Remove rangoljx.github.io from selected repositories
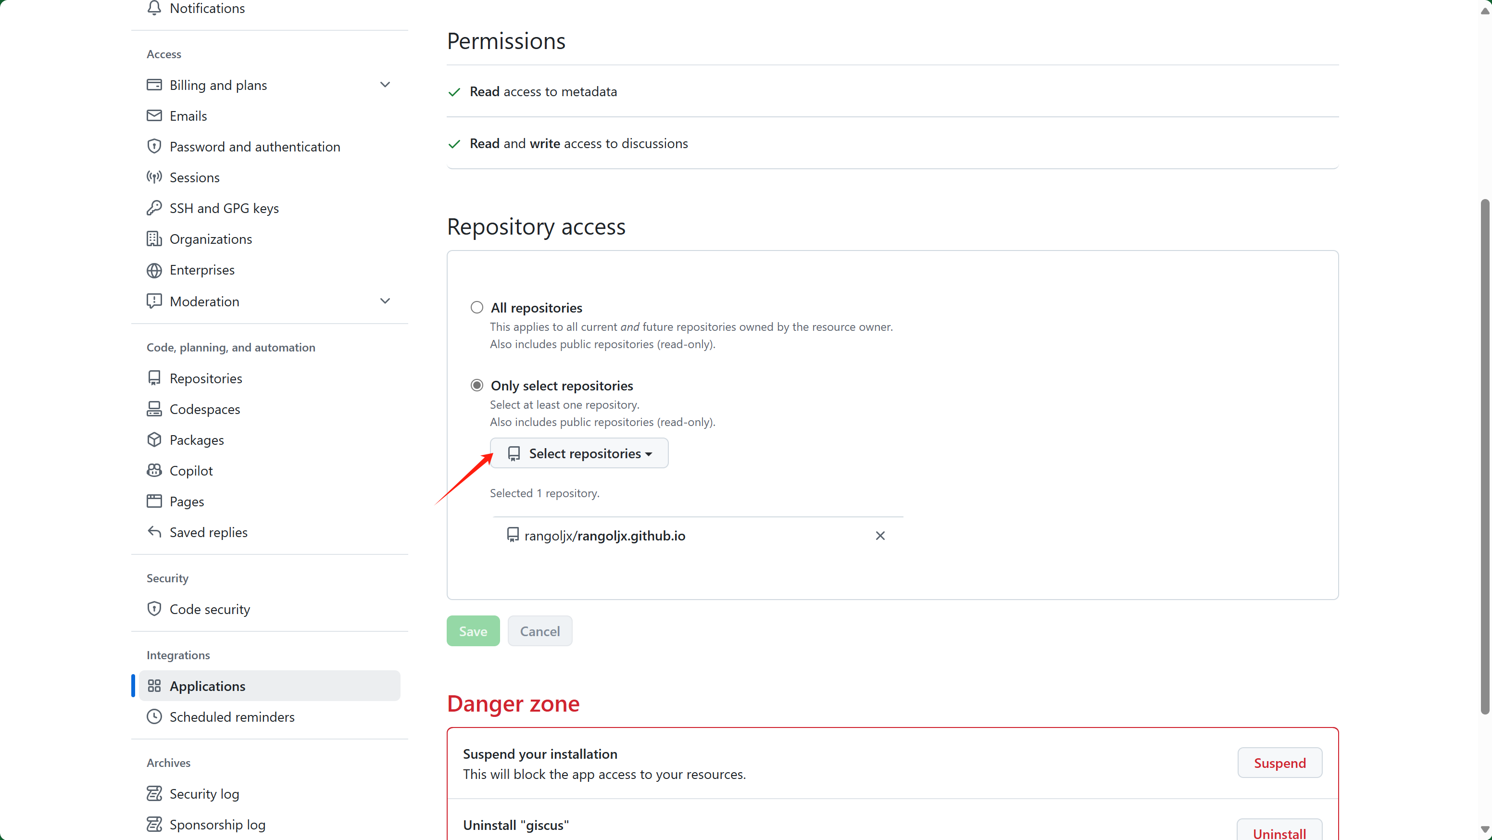 pos(880,536)
